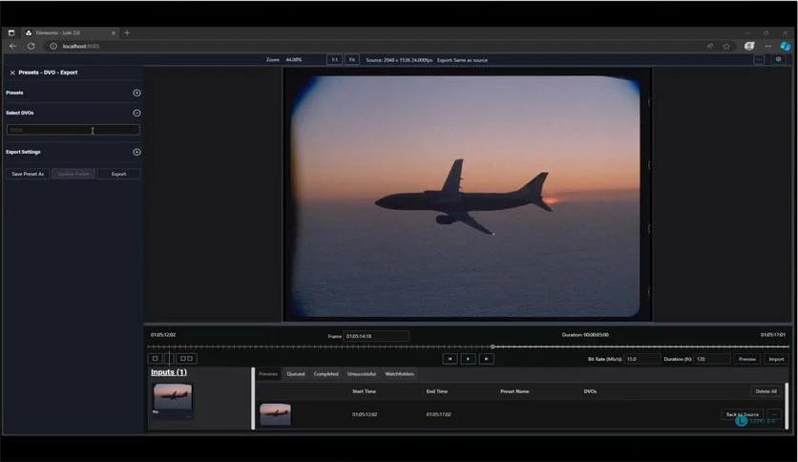Screen dimensions: 798x462
Task: Select single view layout icon
Action: point(155,359)
